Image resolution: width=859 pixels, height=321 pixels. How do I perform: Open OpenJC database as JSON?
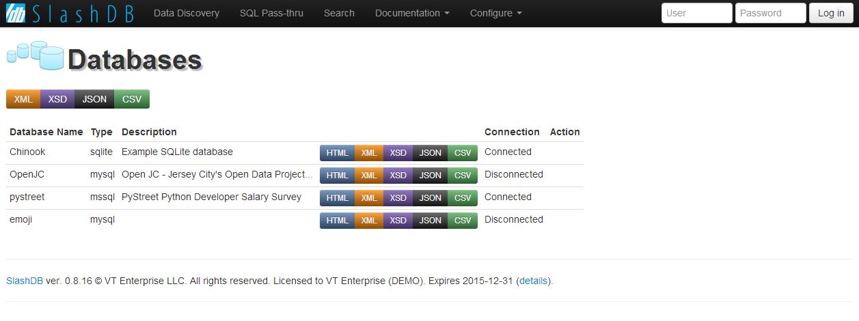(430, 176)
